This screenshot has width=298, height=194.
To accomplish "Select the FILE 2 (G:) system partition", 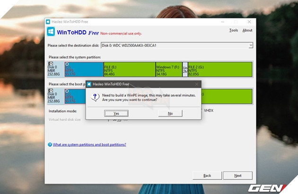I will (220, 69).
